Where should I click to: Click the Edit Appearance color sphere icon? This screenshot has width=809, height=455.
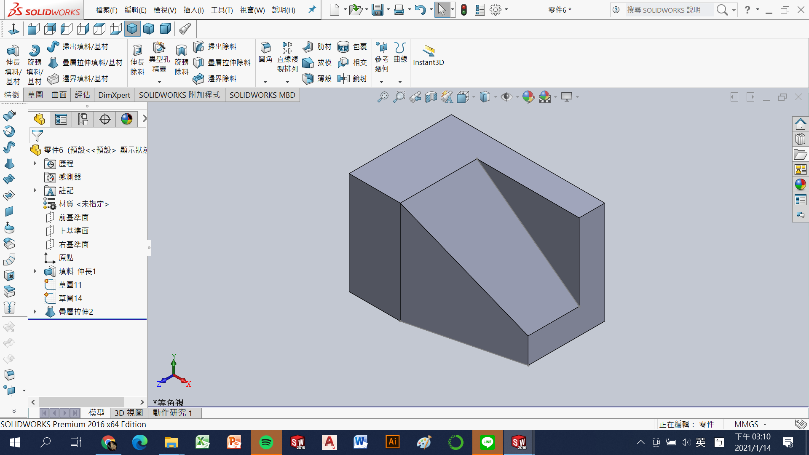(528, 97)
